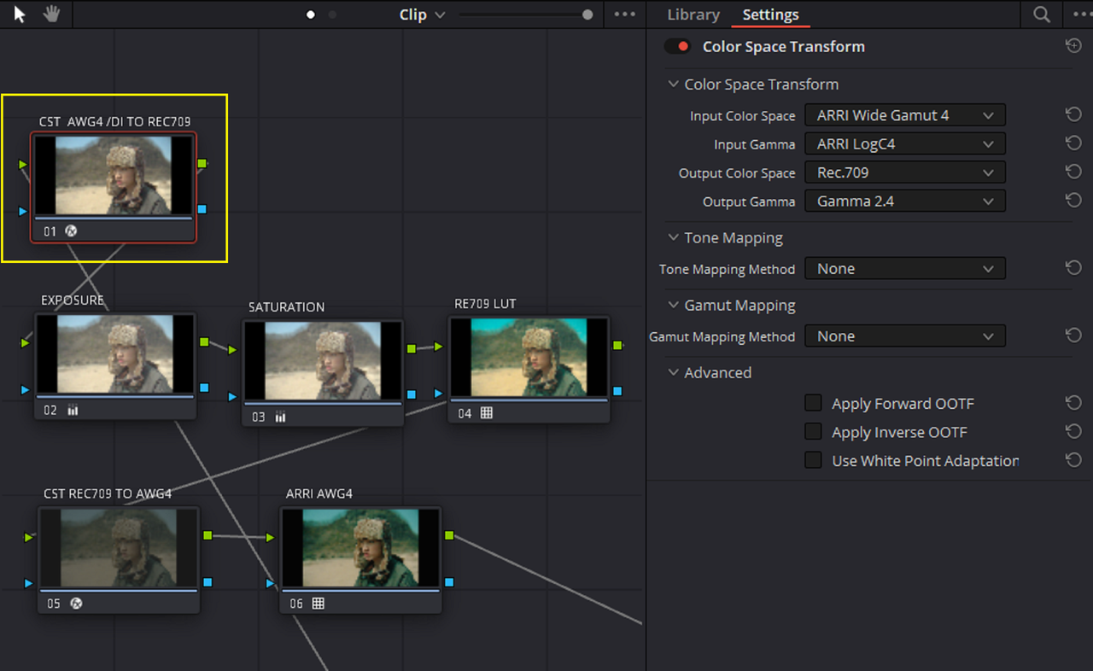Image resolution: width=1093 pixels, height=671 pixels.
Task: Toggle the Color Space Transform enable switch
Action: click(678, 46)
